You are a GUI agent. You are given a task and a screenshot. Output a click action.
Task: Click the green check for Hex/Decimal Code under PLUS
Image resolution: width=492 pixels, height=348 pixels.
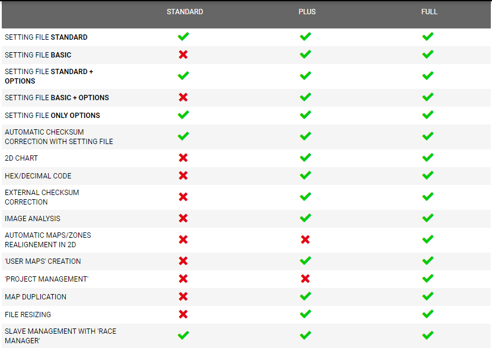click(x=305, y=175)
